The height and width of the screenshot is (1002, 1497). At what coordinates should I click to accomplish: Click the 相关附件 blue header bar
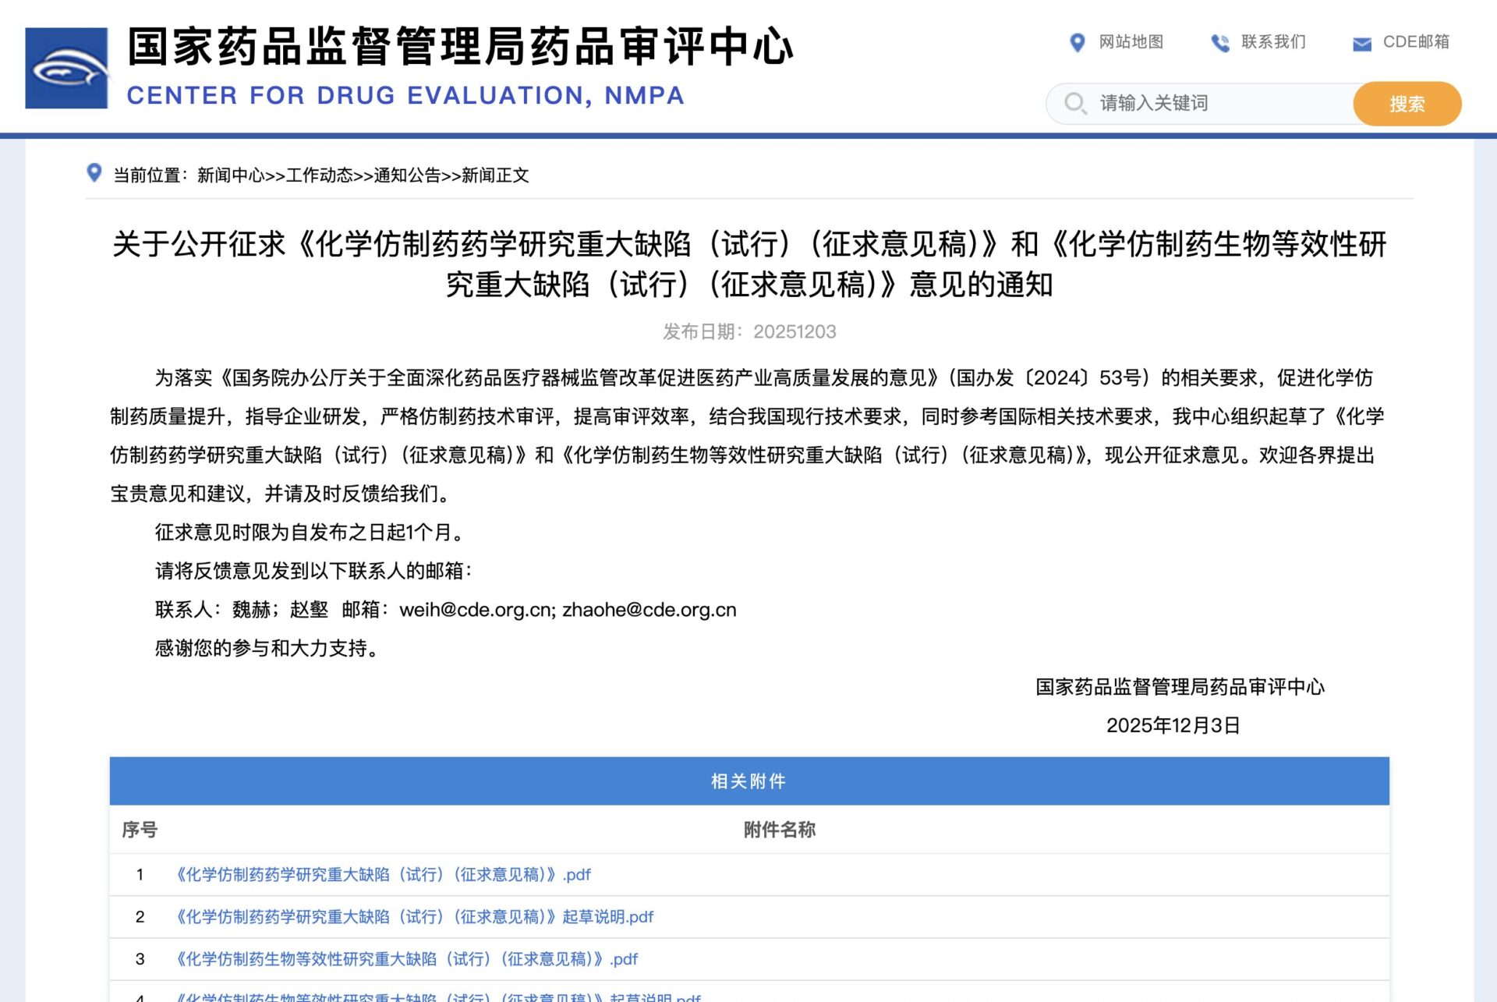[x=748, y=781]
